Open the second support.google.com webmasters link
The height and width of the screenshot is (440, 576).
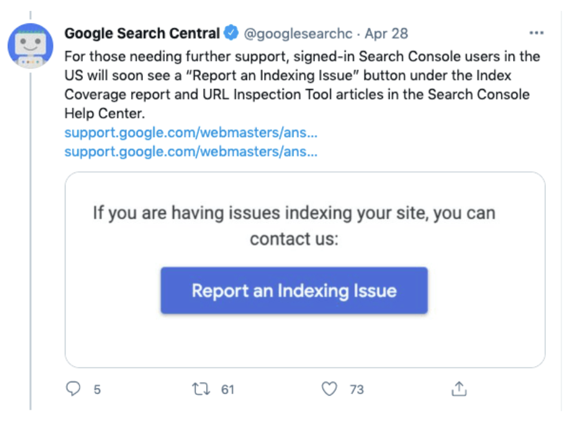(x=191, y=151)
